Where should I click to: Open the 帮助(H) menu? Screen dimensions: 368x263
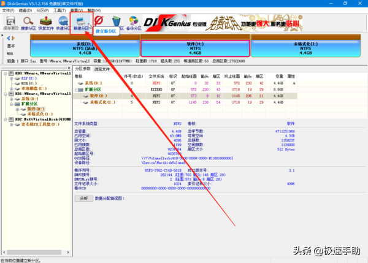pos(94,10)
